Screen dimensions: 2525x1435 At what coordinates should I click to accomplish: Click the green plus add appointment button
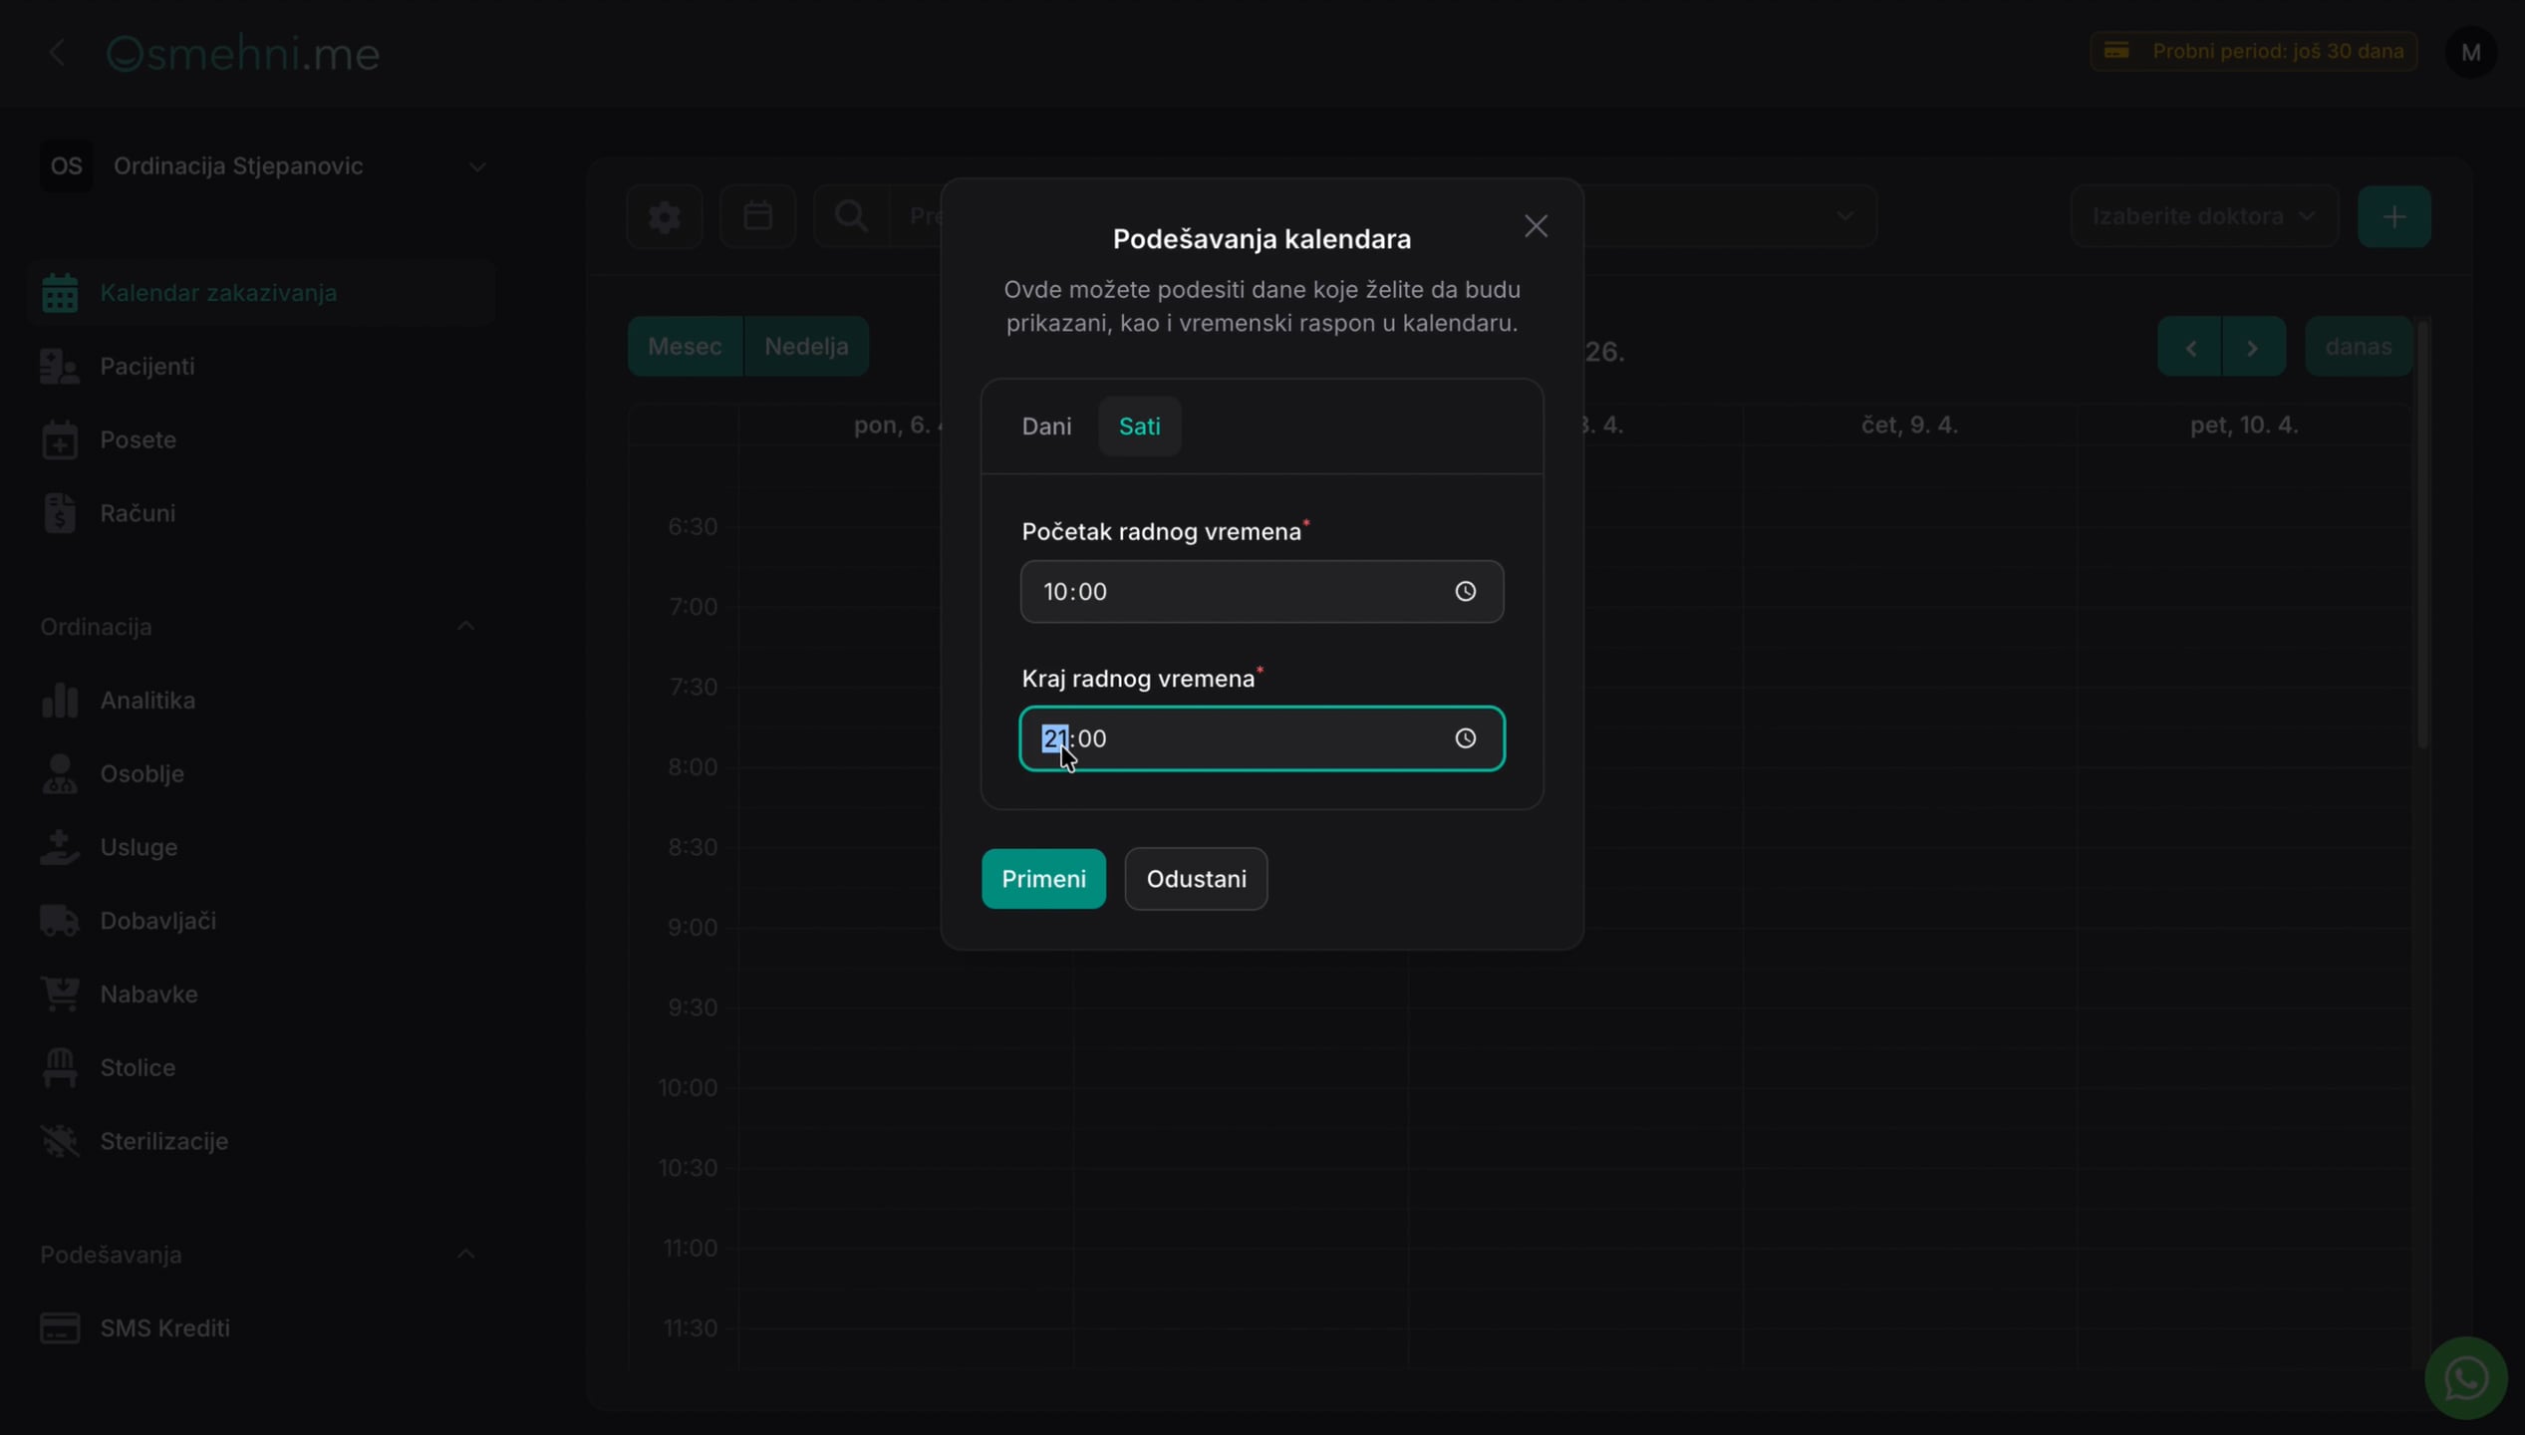[x=2393, y=216]
